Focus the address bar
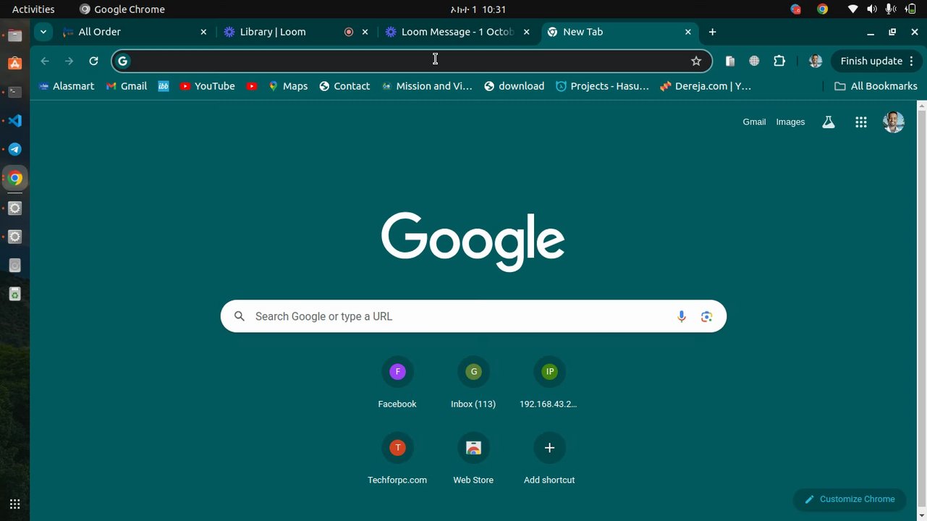The height and width of the screenshot is (521, 927). click(411, 61)
